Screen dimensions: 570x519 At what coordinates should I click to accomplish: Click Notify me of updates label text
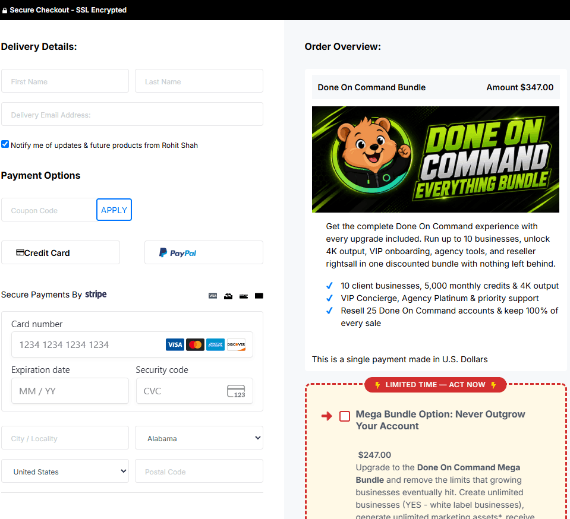[105, 145]
